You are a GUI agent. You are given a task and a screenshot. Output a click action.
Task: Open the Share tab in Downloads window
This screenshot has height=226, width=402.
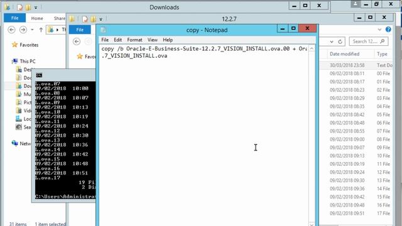(x=59, y=18)
